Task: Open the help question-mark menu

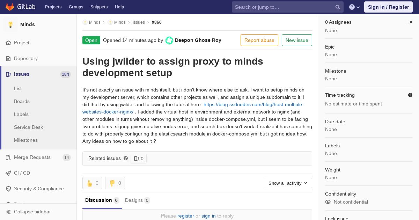Action: click(x=354, y=7)
